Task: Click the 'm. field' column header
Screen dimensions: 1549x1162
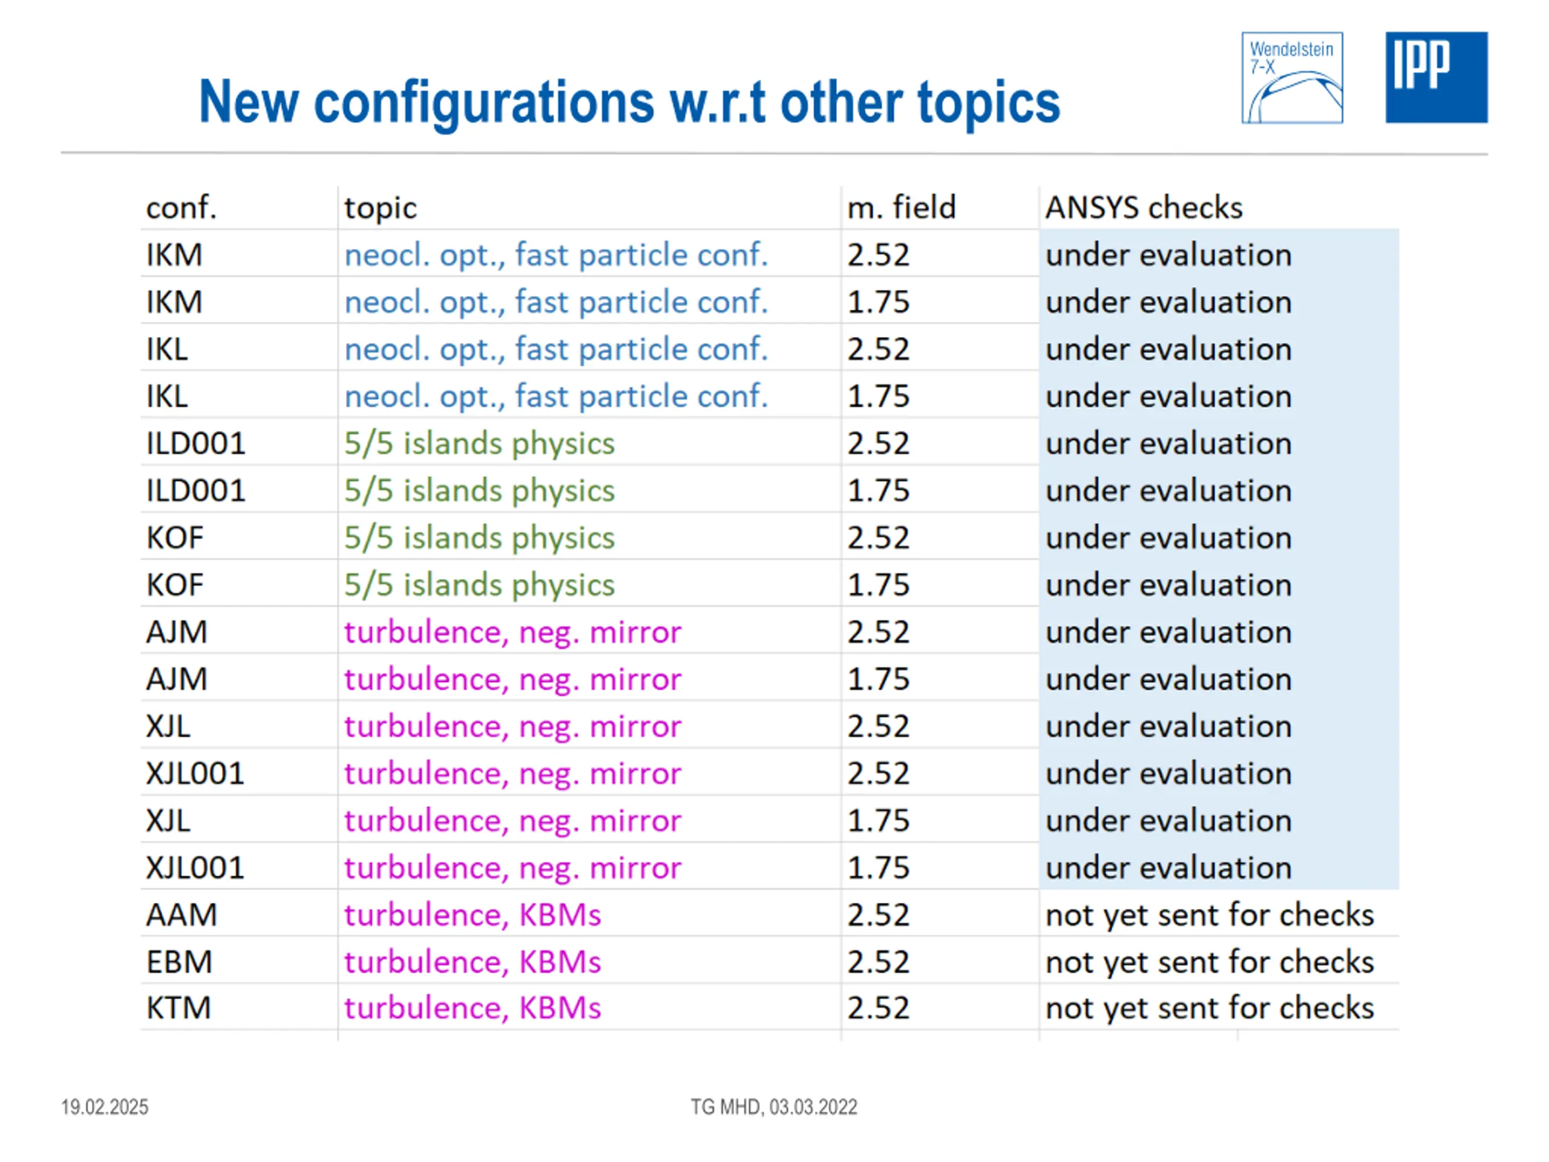Action: click(x=901, y=208)
